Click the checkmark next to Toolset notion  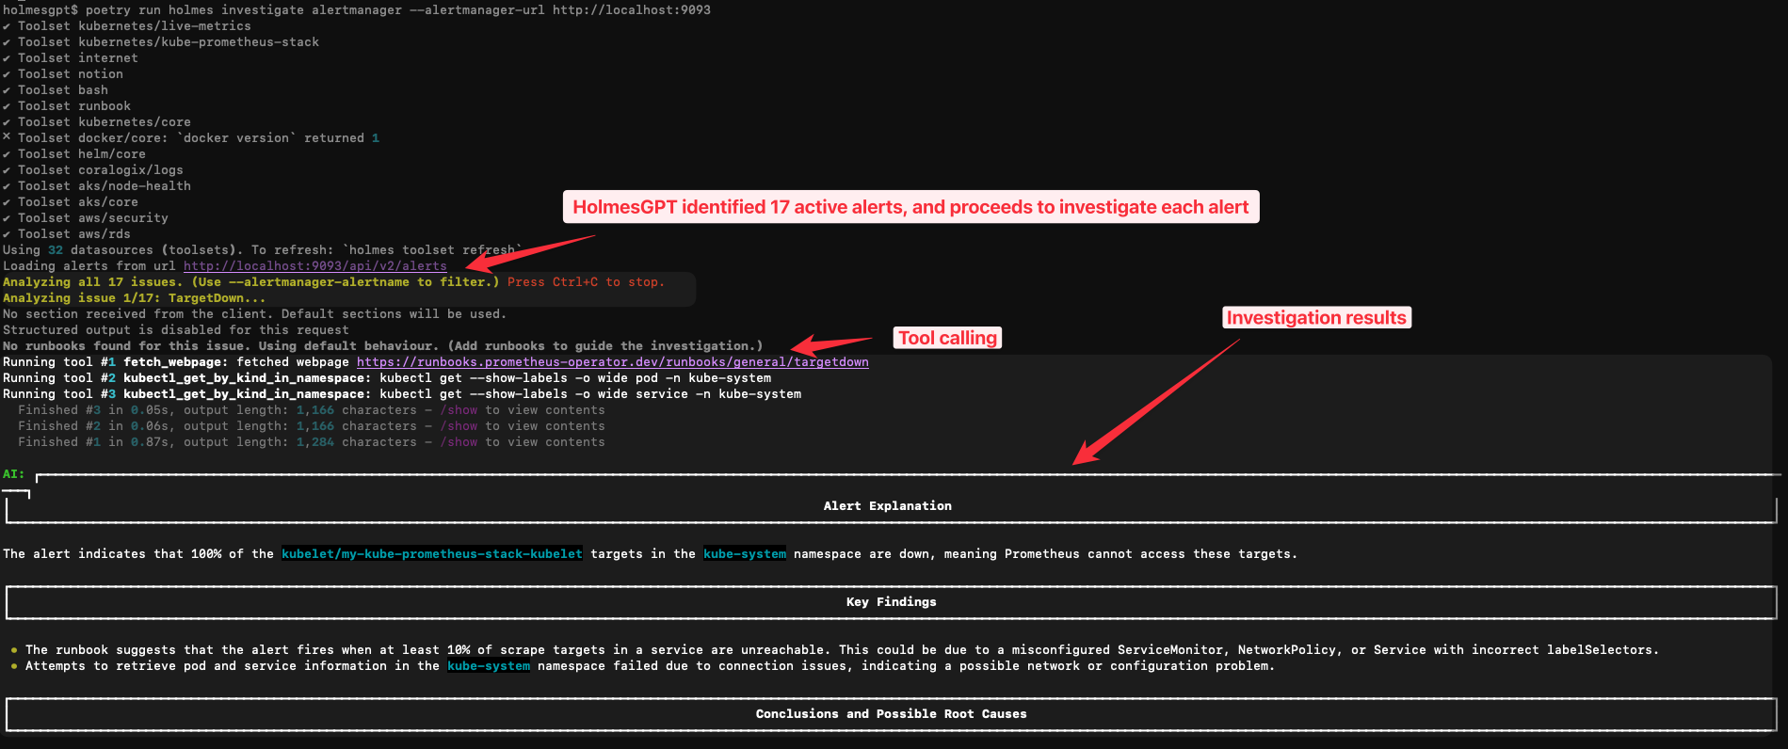tap(7, 74)
